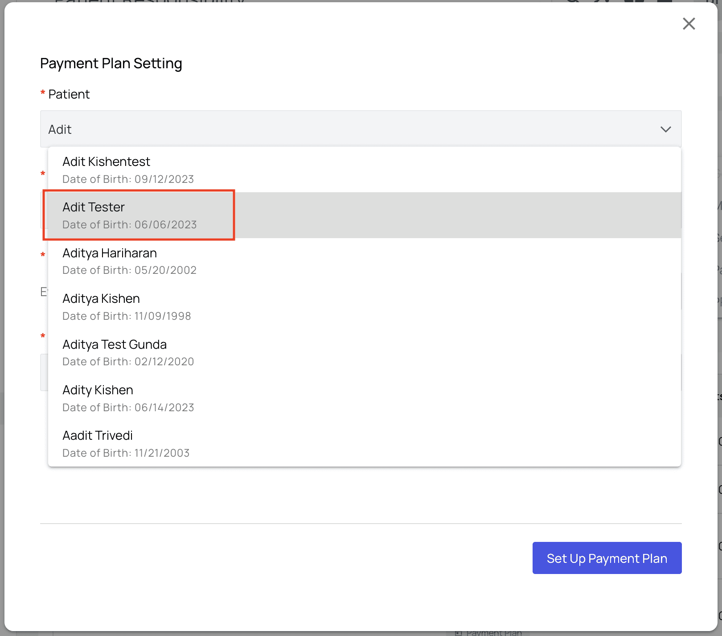The image size is (722, 636).
Task: Select the patient born 05/20/2002
Action: click(129, 270)
